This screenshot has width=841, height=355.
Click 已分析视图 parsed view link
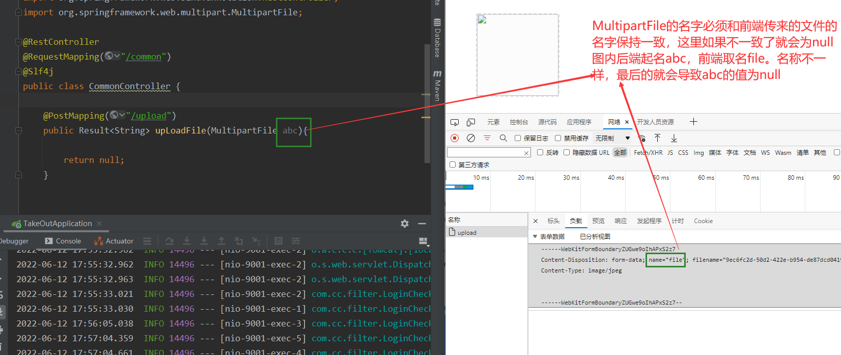595,236
